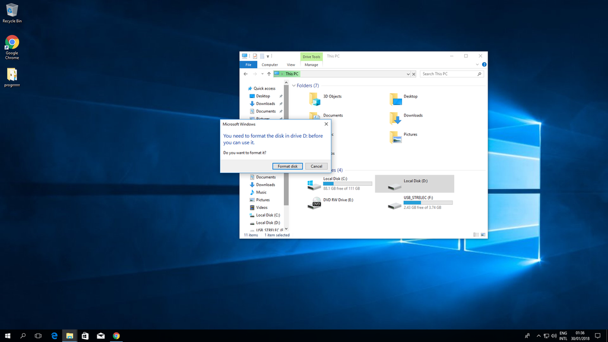Screen dimensions: 608x342
Task: Select Local Disk (D:) drive tile
Action: click(x=414, y=184)
